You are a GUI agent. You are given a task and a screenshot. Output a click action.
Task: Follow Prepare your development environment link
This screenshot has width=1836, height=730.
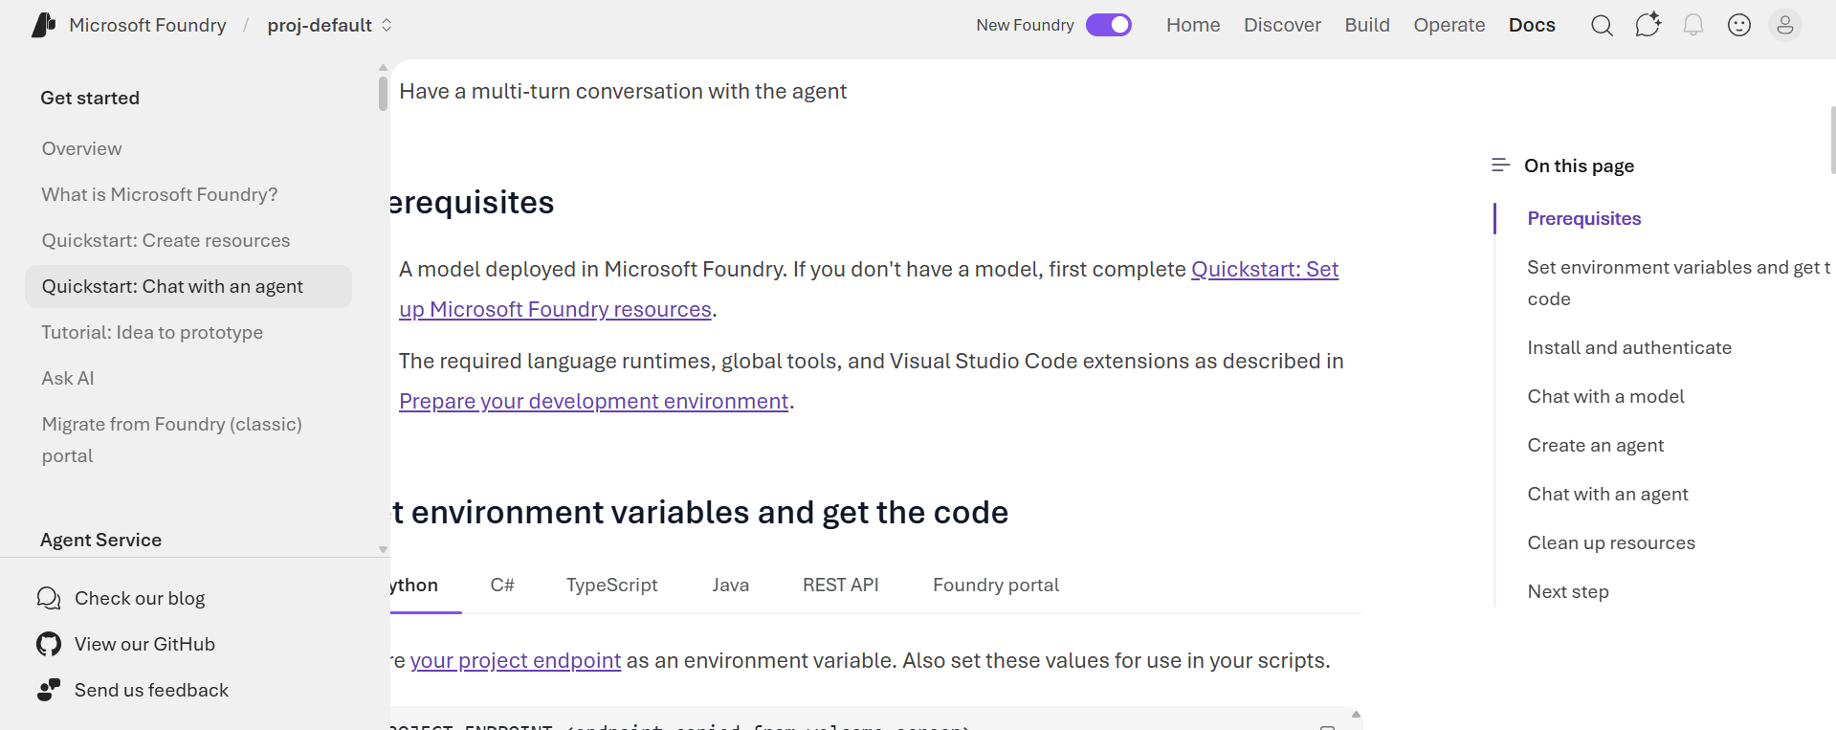(x=593, y=401)
